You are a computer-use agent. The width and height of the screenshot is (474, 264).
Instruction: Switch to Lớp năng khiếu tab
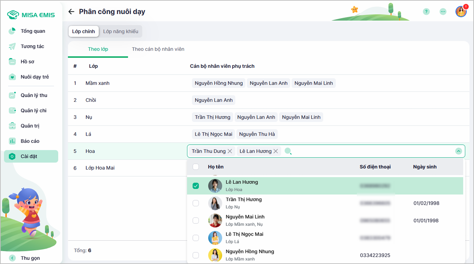(x=121, y=31)
